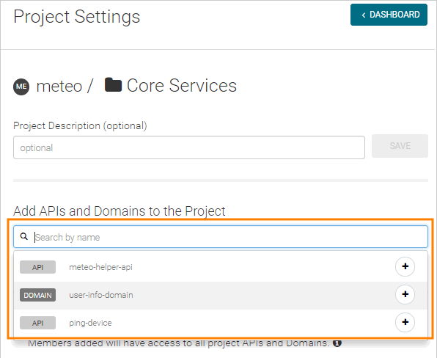Image resolution: width=437 pixels, height=358 pixels.
Task: Click the DOMAIN tag of user-info-domain
Action: tap(37, 295)
